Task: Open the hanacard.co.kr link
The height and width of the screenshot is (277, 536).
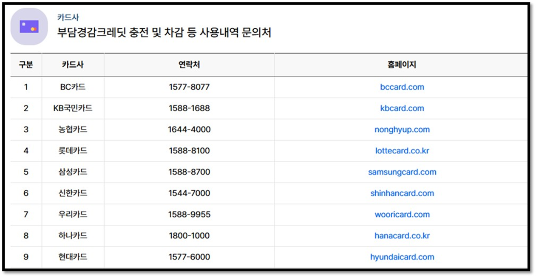Action: pos(402,236)
